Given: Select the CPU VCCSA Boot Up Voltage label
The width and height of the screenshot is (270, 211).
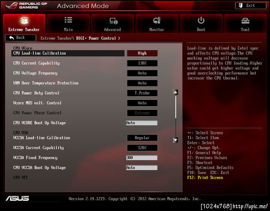Looking at the screenshot, I should point(40,168).
